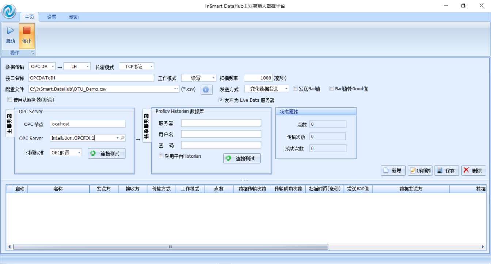Click Proficy Historian 连接测试 button
Viewport: 491px width, 264px height.
pos(242,158)
